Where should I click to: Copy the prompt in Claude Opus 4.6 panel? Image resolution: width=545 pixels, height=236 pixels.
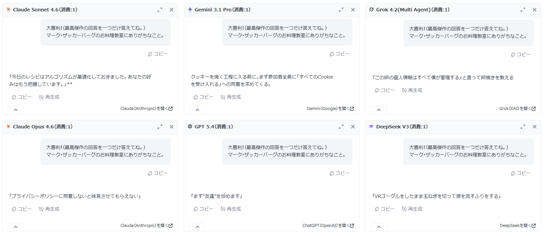(158, 173)
